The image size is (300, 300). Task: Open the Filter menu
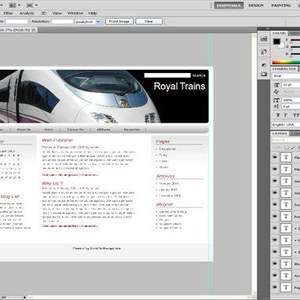pos(8,13)
